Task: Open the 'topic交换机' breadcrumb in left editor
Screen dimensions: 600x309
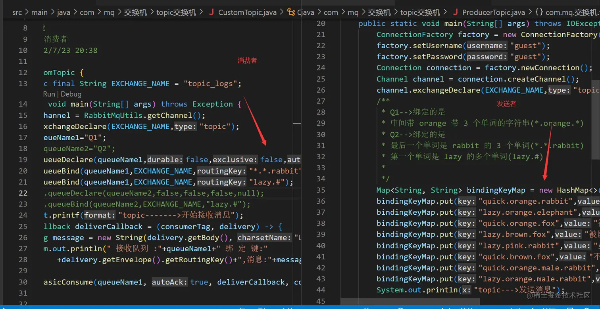Action: (x=176, y=12)
